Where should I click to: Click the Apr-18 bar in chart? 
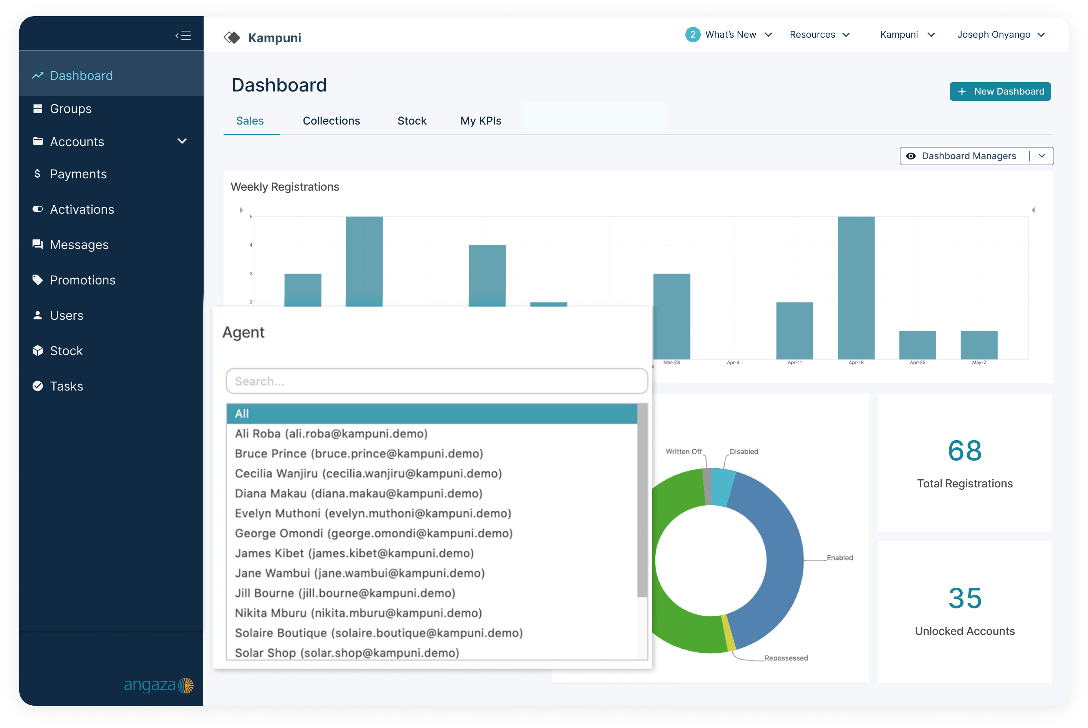pyautogui.click(x=856, y=288)
